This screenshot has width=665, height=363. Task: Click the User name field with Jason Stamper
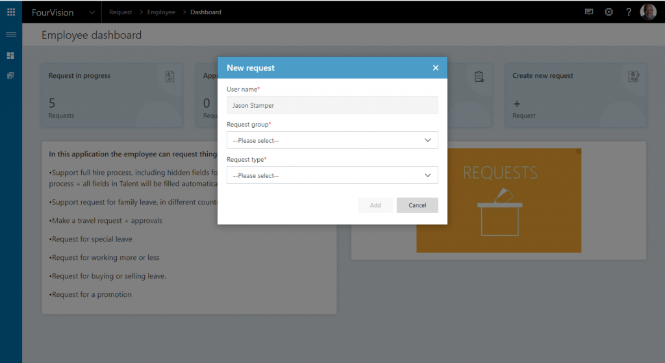[x=332, y=105]
